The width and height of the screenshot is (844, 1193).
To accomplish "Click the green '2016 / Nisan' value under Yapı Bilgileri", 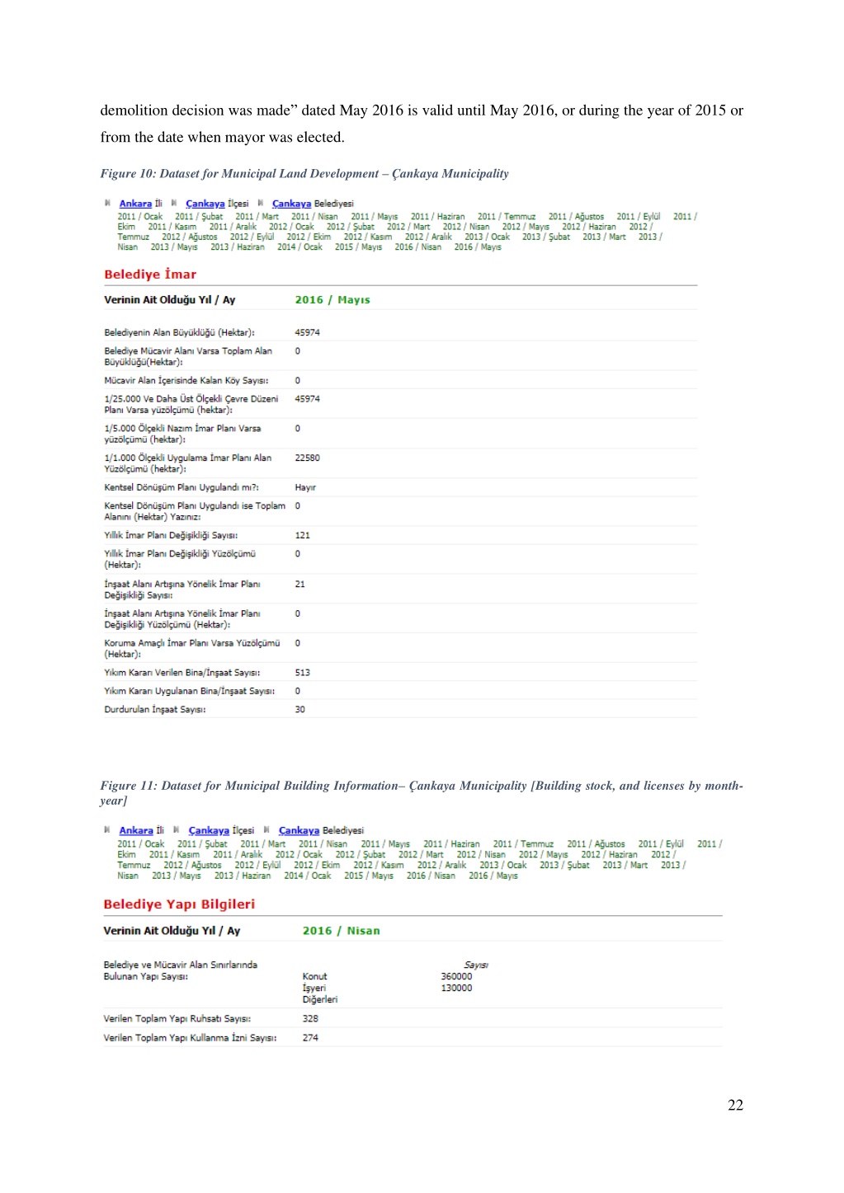I will (342, 931).
